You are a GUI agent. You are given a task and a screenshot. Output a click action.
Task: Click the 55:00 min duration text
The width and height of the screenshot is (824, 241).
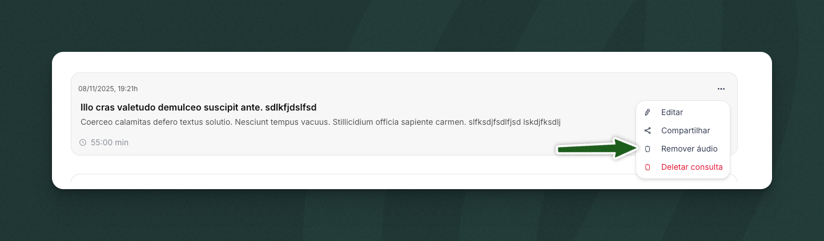[110, 142]
